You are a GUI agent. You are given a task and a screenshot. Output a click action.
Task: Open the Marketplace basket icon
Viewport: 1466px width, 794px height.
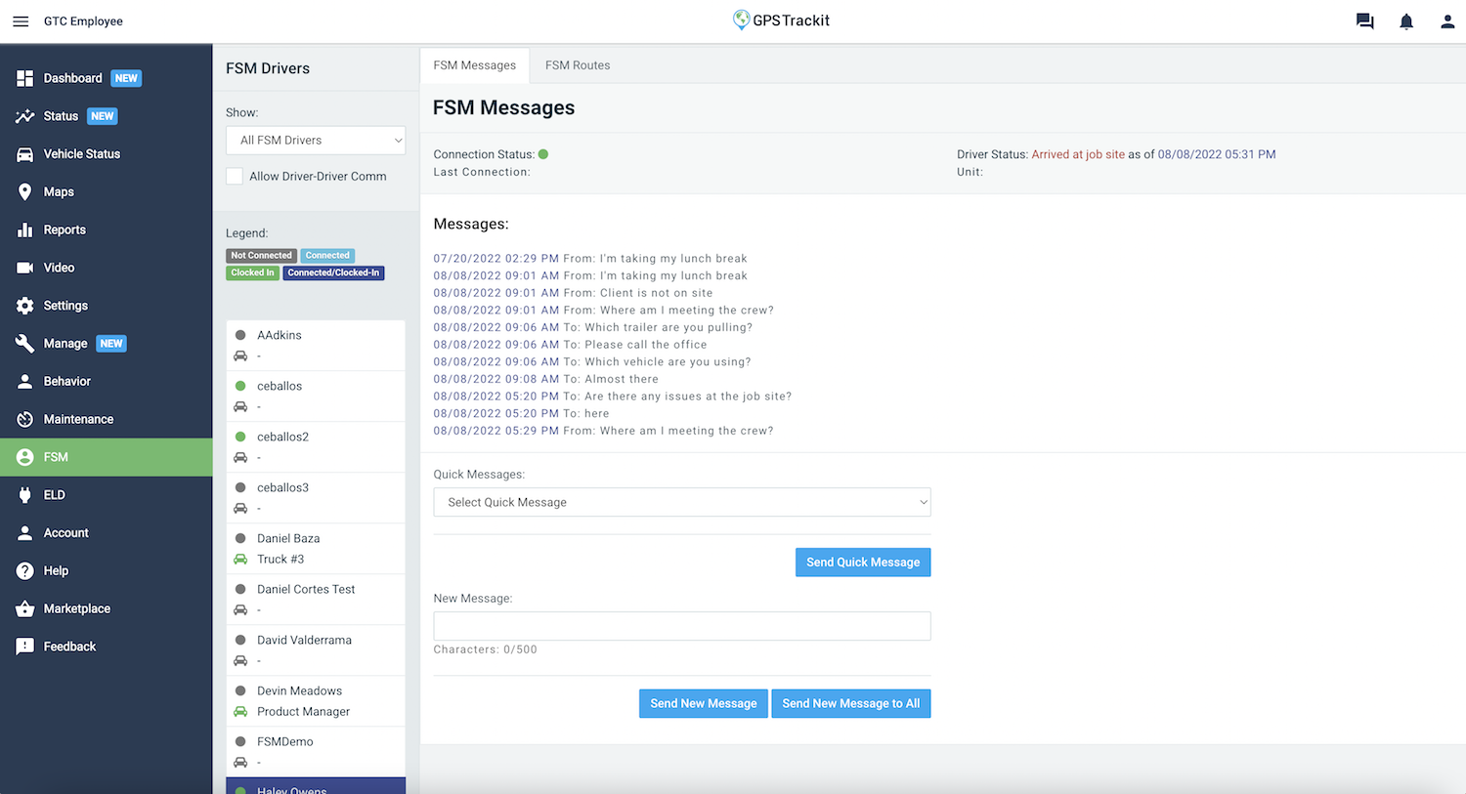click(25, 609)
